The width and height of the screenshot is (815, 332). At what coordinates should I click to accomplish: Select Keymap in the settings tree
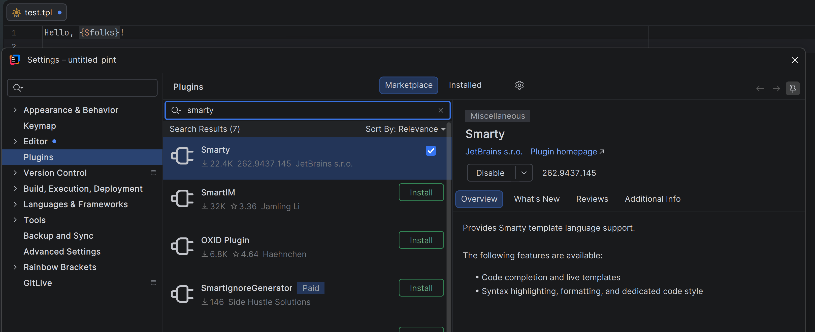click(40, 126)
